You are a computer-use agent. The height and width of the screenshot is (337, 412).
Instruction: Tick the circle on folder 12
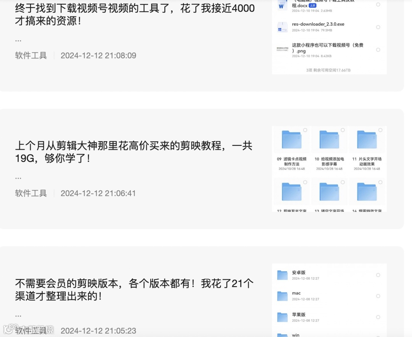[x=305, y=182]
